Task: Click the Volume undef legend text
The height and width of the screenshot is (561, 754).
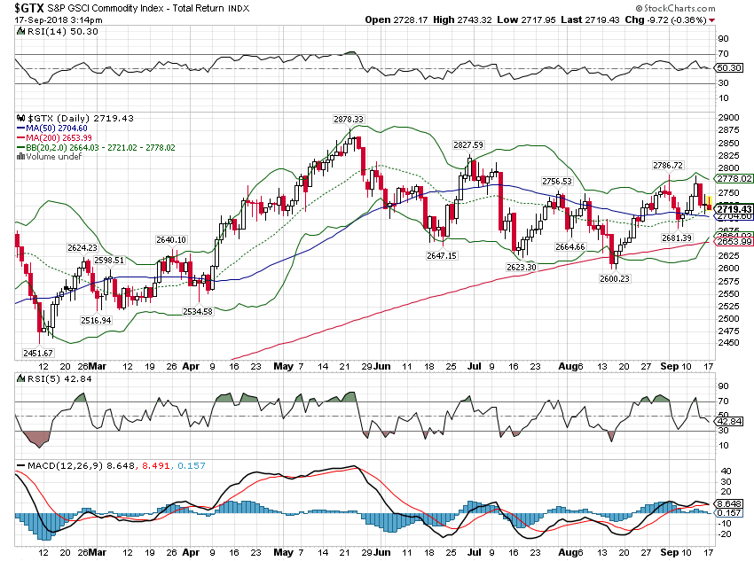Action: click(x=54, y=157)
